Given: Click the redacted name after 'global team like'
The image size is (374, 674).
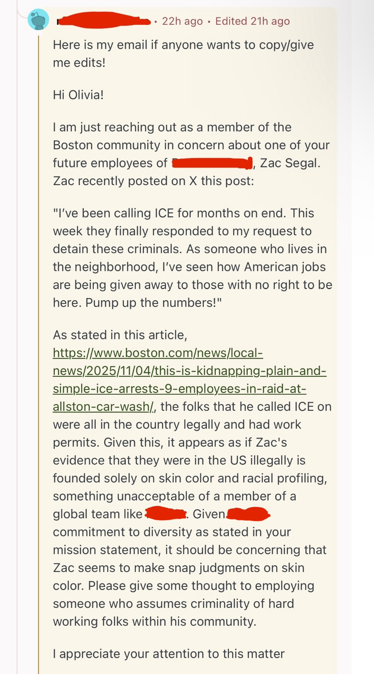Looking at the screenshot, I should (x=166, y=514).
